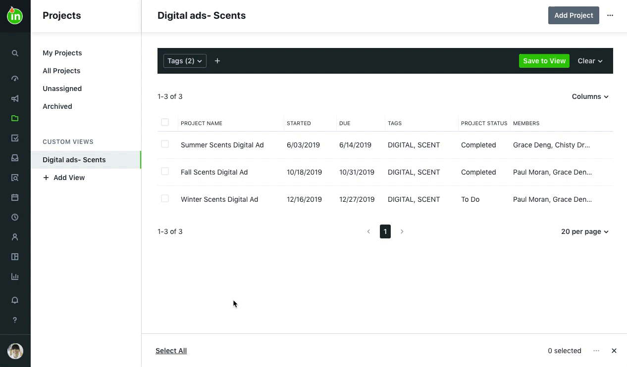Click Add View in custom views

(64, 178)
